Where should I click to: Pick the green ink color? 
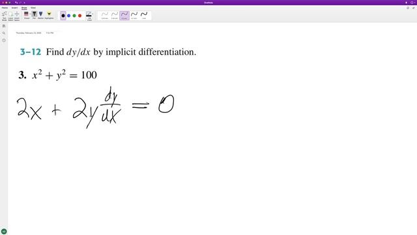pyautogui.click(x=74, y=16)
